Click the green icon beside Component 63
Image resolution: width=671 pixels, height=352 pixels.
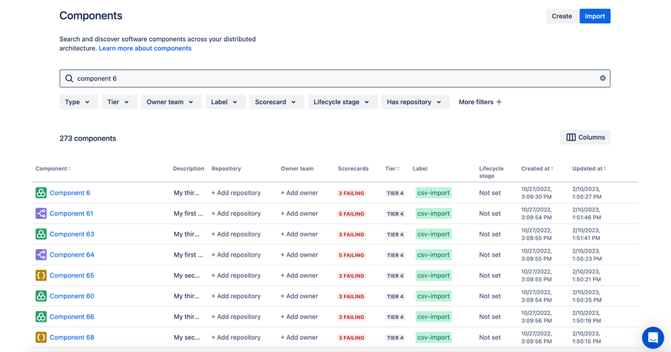pos(40,234)
